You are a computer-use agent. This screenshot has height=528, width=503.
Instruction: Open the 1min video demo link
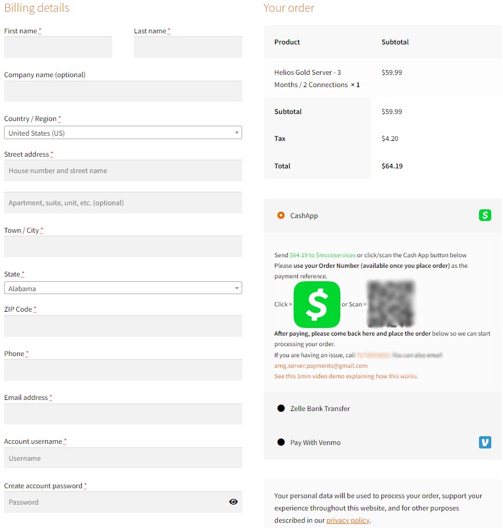point(346,376)
